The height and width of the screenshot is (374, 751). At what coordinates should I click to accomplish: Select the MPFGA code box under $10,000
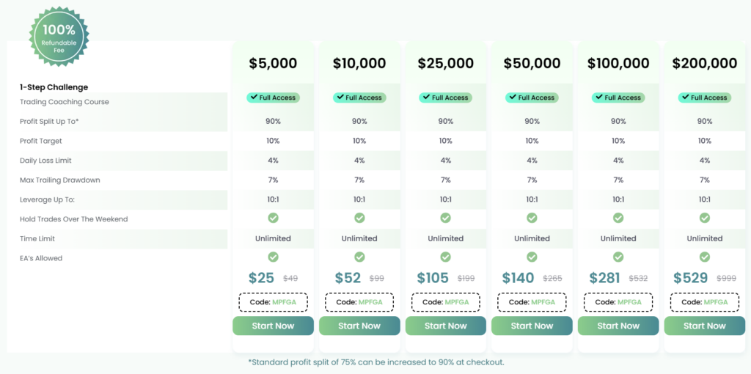pos(359,302)
